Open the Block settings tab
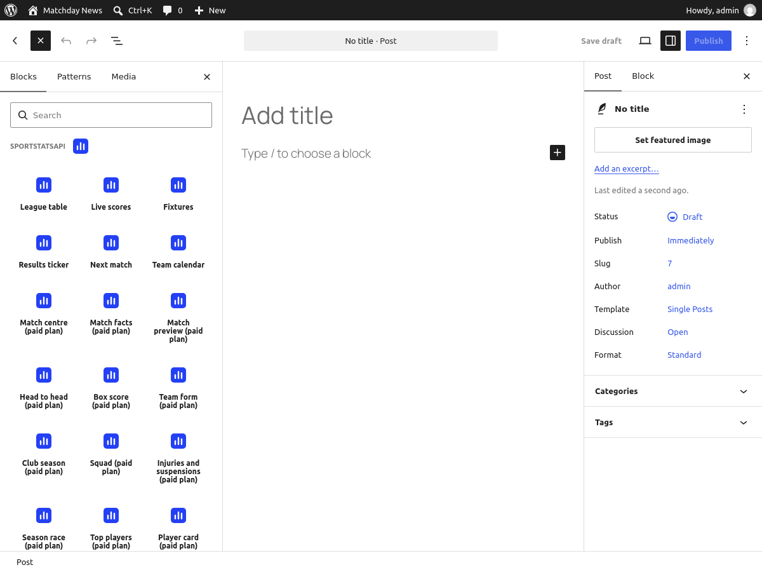The height and width of the screenshot is (572, 762). 643,76
